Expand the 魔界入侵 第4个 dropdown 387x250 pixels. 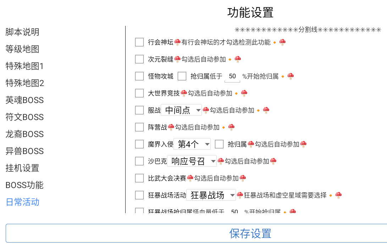click(192, 144)
